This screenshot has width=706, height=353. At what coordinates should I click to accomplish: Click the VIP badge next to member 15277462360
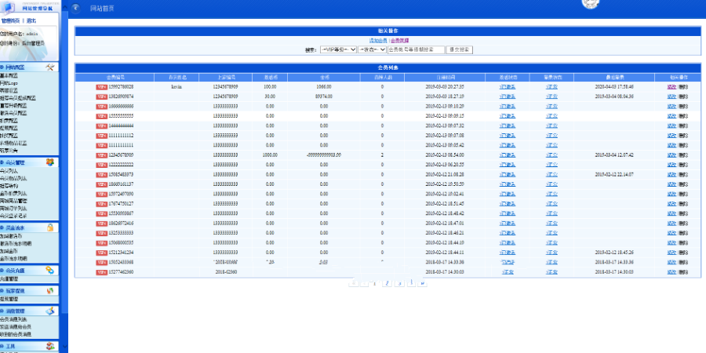[102, 271]
